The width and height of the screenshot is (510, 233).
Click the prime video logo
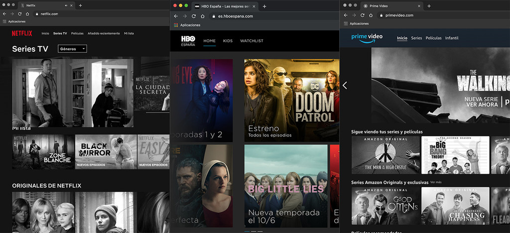click(x=367, y=38)
